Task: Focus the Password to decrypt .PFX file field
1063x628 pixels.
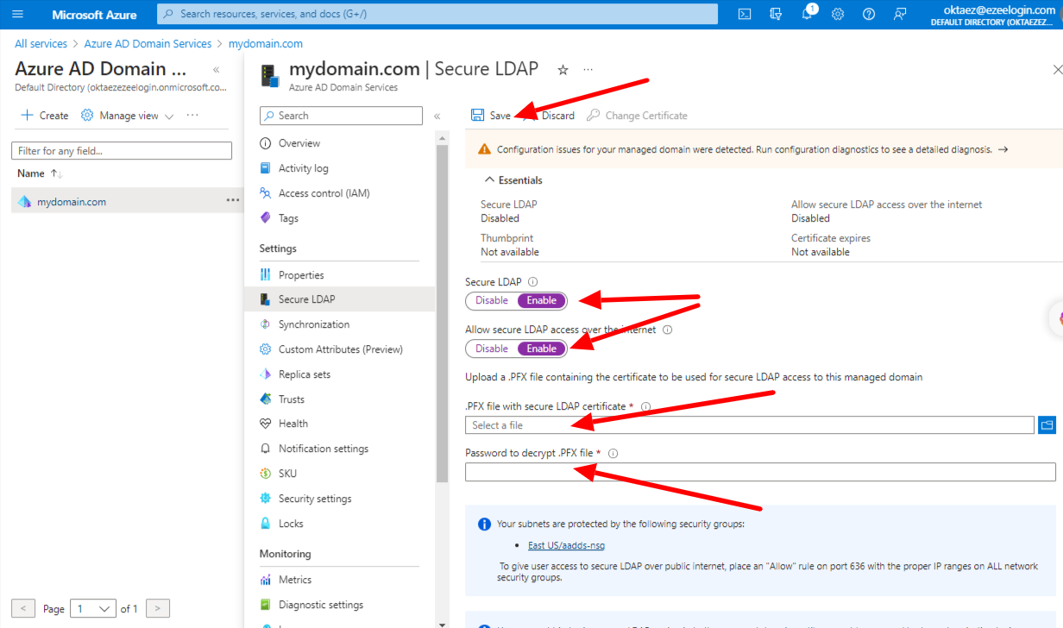Action: (760, 472)
